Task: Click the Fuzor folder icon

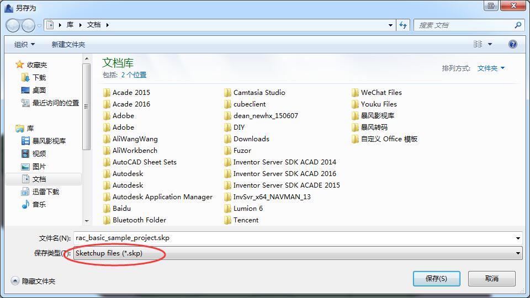Action: tap(227, 150)
